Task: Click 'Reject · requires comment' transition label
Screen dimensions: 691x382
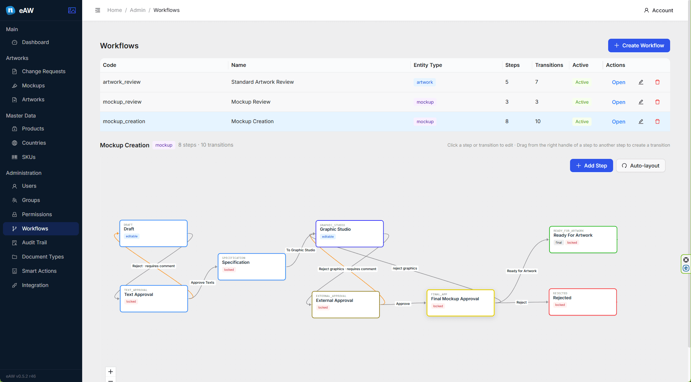Action: [153, 266]
